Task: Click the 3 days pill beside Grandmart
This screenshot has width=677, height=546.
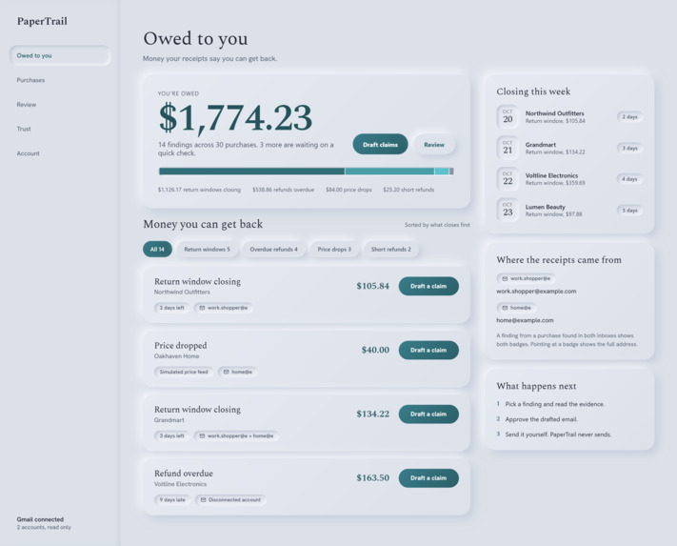Action: pyautogui.click(x=629, y=148)
